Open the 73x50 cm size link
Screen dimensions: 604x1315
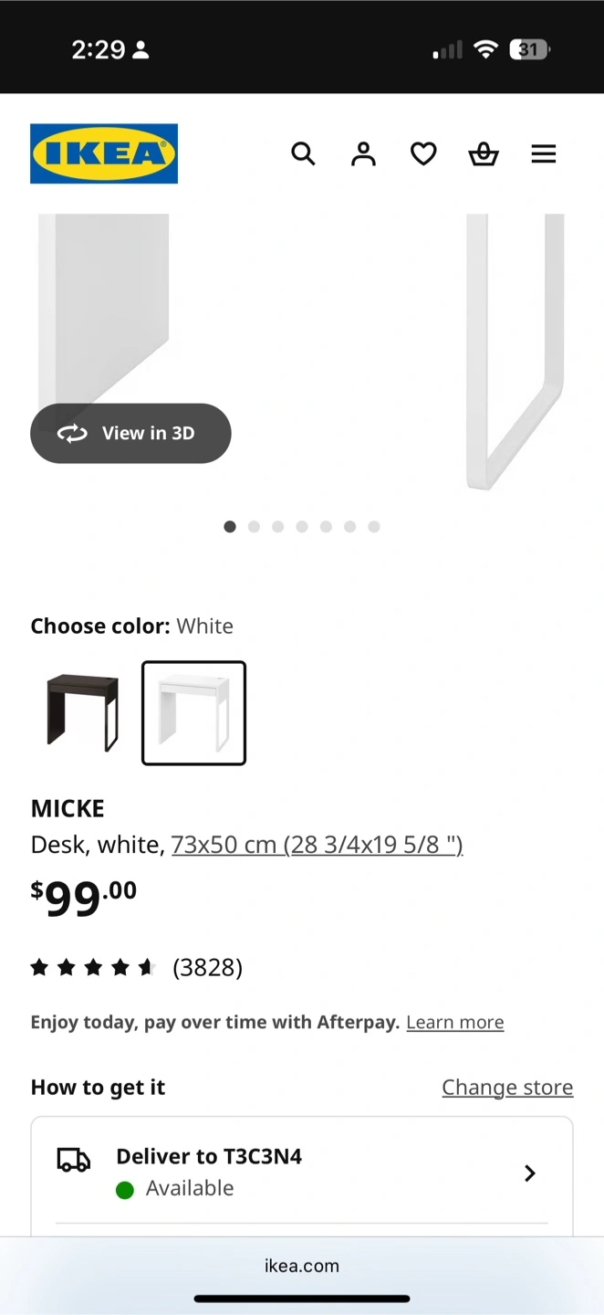318,845
